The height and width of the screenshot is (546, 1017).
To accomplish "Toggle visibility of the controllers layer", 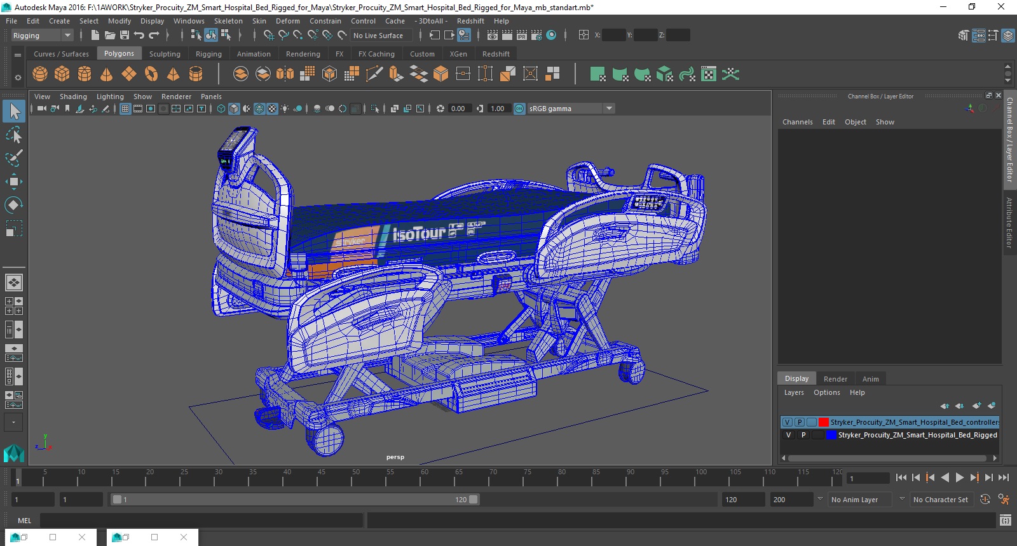I will pos(788,422).
